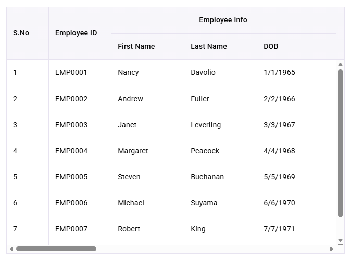Select the Andrew first name cell
Screen dimensions: 351x261
147,99
